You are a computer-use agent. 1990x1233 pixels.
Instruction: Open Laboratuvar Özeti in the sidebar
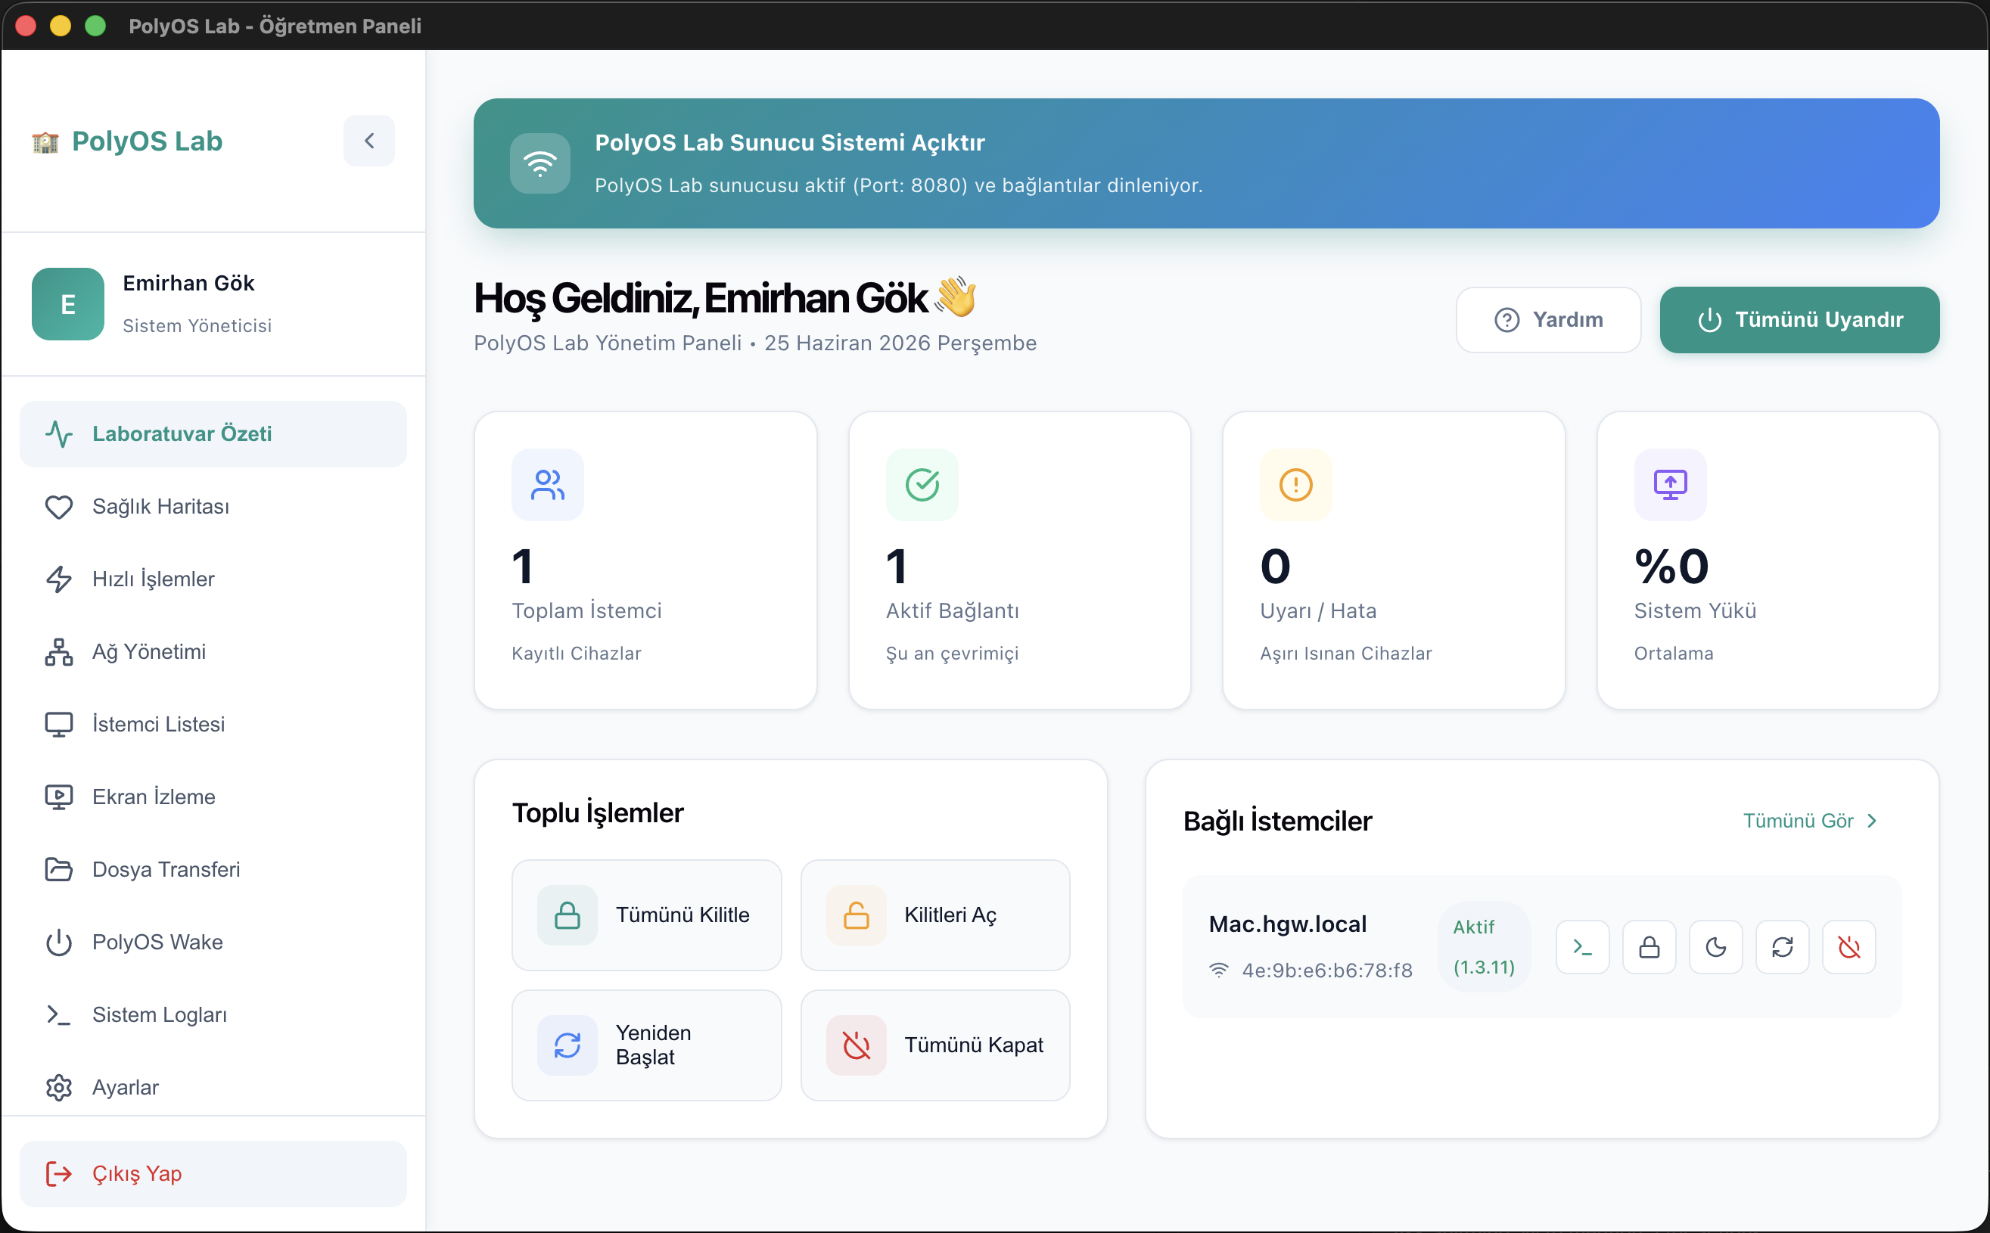coord(213,434)
